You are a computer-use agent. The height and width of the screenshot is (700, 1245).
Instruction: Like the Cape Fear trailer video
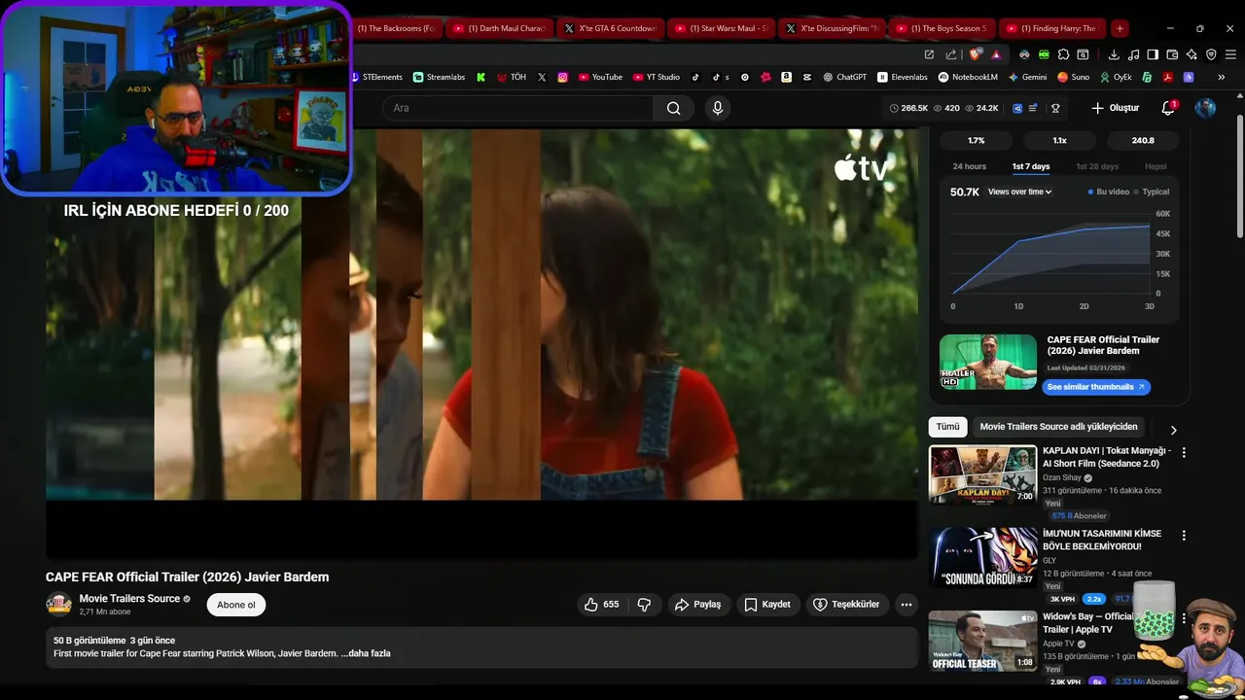click(601, 605)
